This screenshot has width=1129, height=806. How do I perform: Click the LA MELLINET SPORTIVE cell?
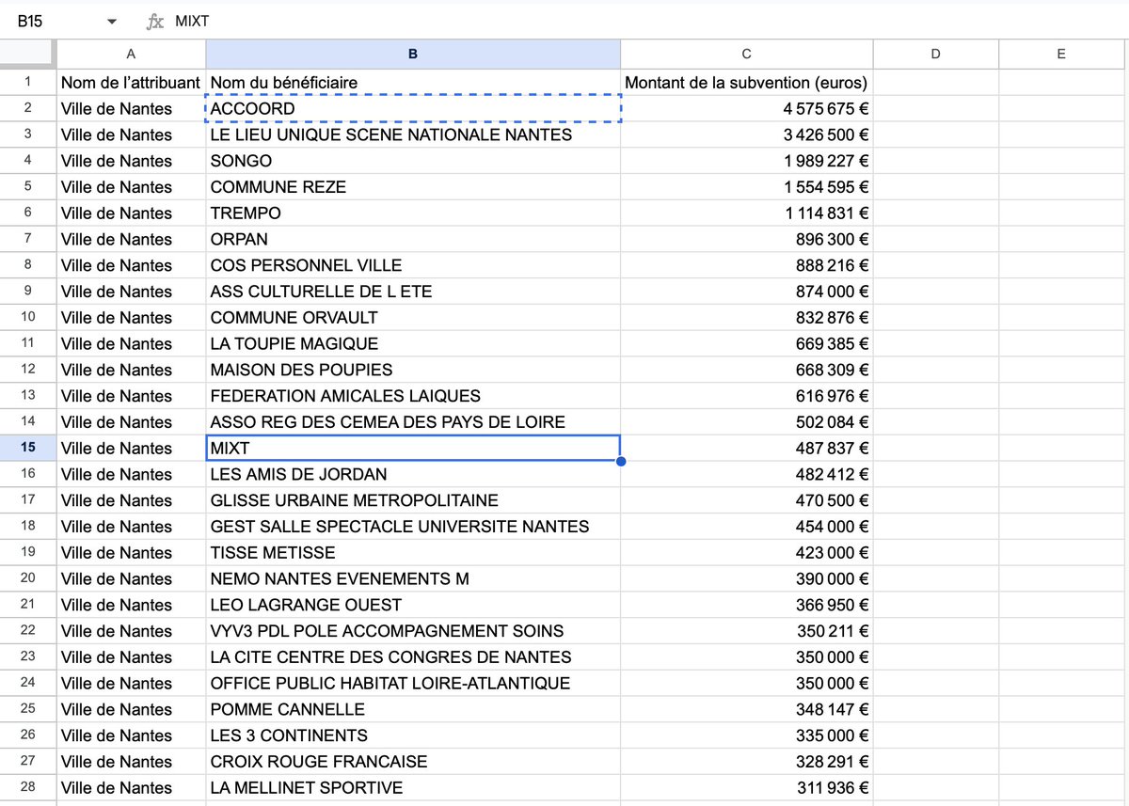[x=413, y=787]
